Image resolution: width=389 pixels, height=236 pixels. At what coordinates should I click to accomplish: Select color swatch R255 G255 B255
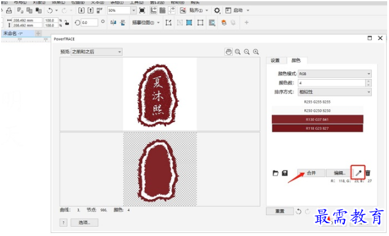pos(317,102)
